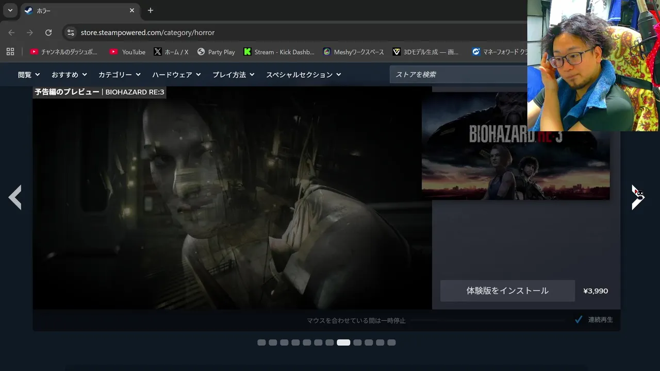
Task: Select the fourth carousel page dot
Action: tap(295, 343)
